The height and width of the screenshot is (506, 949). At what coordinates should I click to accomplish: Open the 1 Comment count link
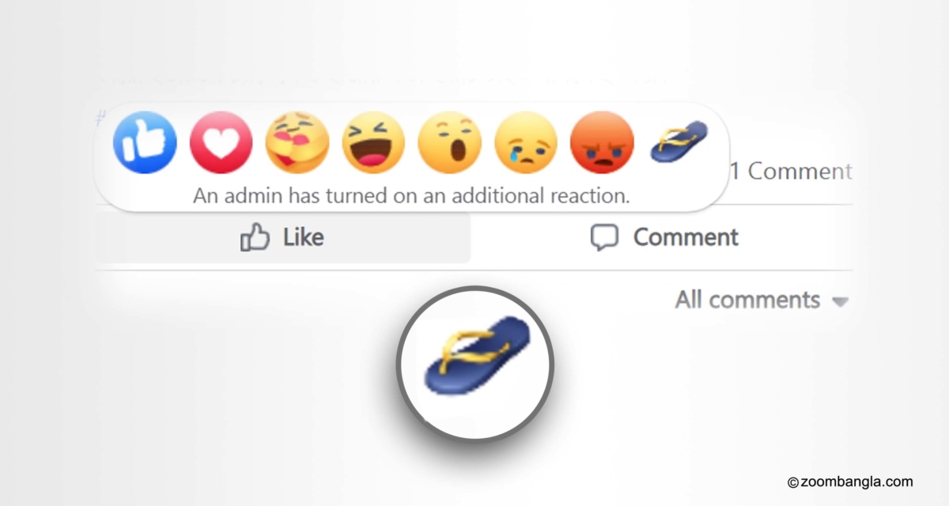click(791, 171)
